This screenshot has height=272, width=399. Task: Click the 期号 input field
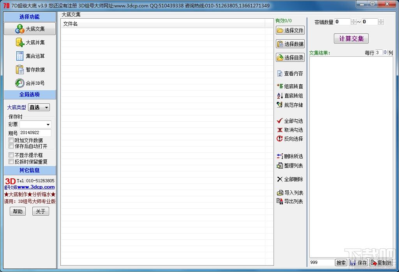coord(35,133)
